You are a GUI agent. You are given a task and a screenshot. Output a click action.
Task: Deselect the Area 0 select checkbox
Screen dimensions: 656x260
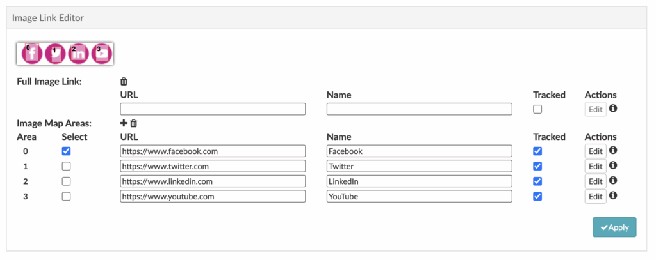[x=67, y=151]
